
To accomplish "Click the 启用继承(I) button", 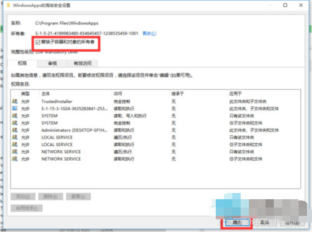I will (x=27, y=208).
